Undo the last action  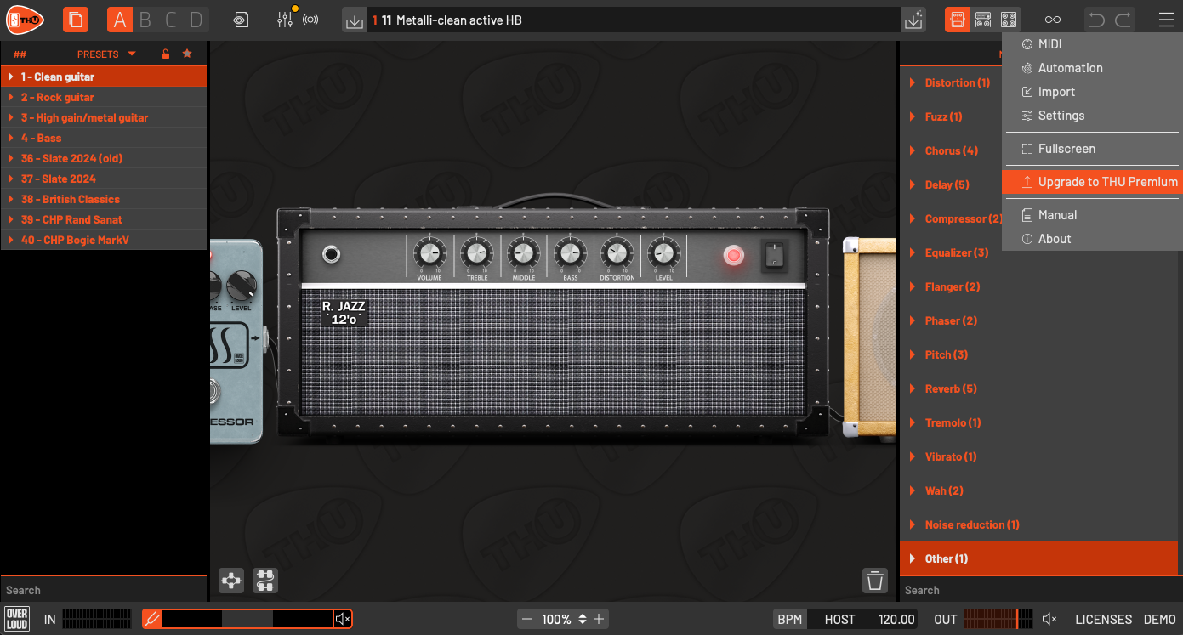(1097, 20)
